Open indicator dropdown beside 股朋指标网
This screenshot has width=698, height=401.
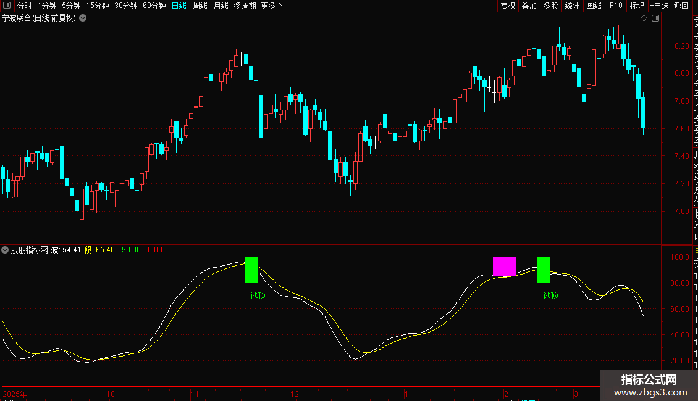click(x=5, y=250)
